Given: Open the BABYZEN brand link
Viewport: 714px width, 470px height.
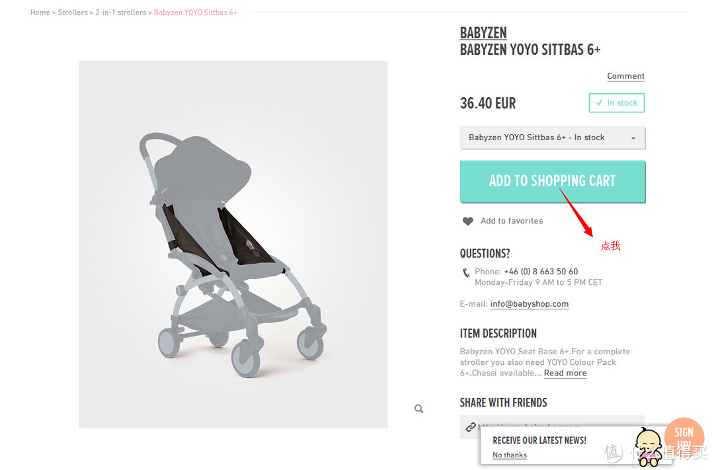Looking at the screenshot, I should [483, 33].
